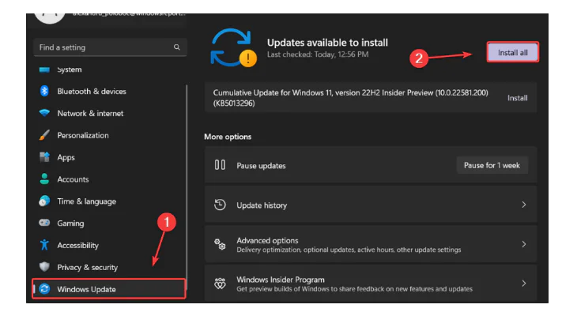Viewport: 562px width, 312px height.
Task: Expand the Advanced options chevron
Action: [523, 244]
